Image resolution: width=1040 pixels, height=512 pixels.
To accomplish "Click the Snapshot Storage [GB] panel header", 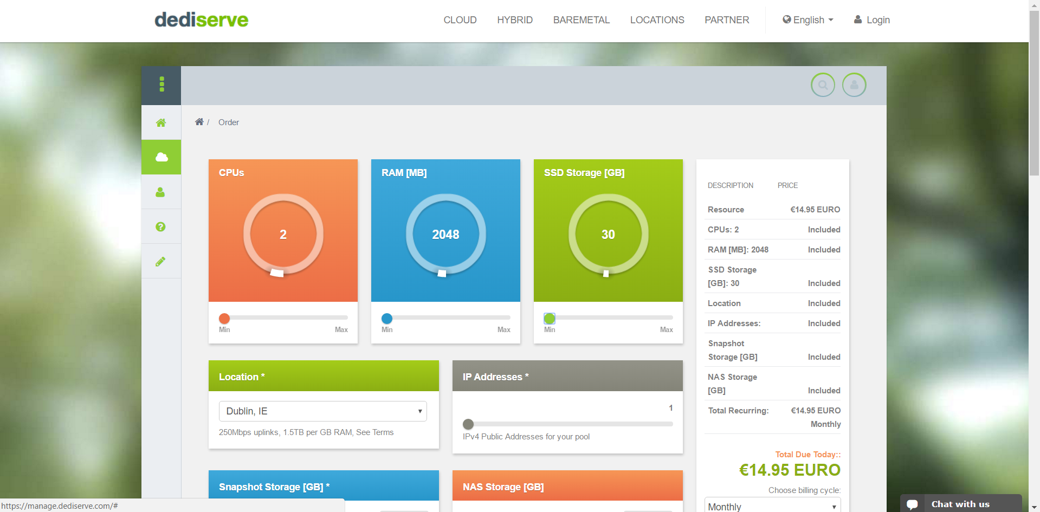I will coord(324,486).
